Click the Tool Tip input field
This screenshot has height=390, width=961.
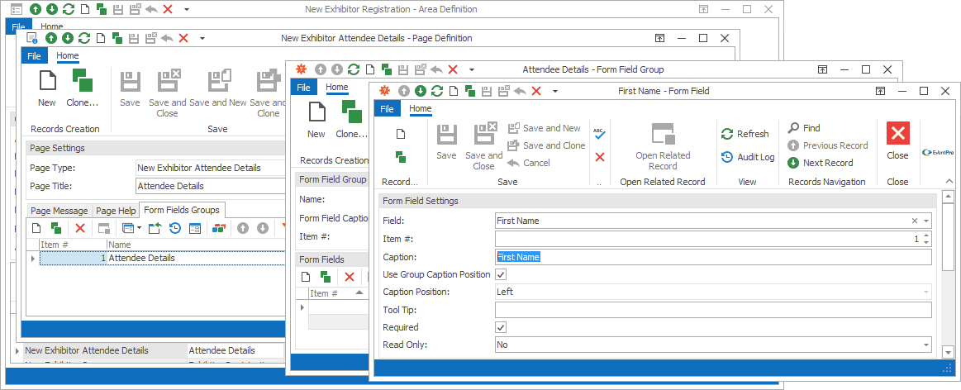(x=713, y=310)
